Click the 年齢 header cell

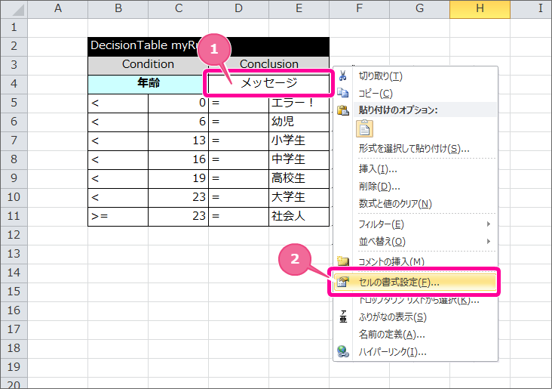(148, 84)
